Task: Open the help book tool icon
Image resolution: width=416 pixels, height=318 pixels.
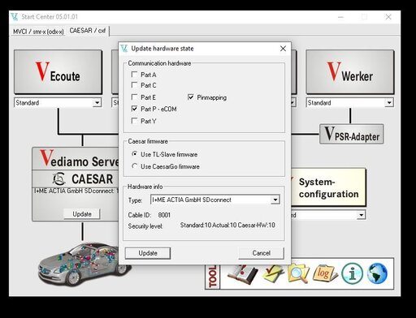Action: click(242, 274)
